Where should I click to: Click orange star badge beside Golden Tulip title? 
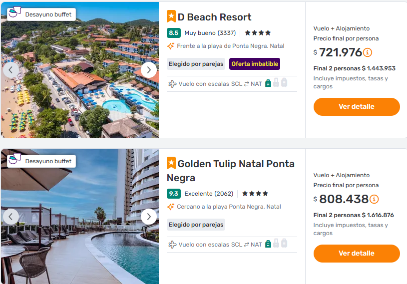pyautogui.click(x=171, y=163)
